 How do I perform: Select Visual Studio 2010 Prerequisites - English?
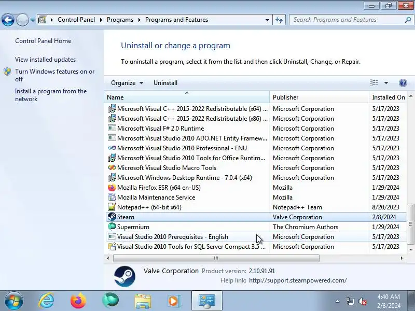click(x=256, y=237)
